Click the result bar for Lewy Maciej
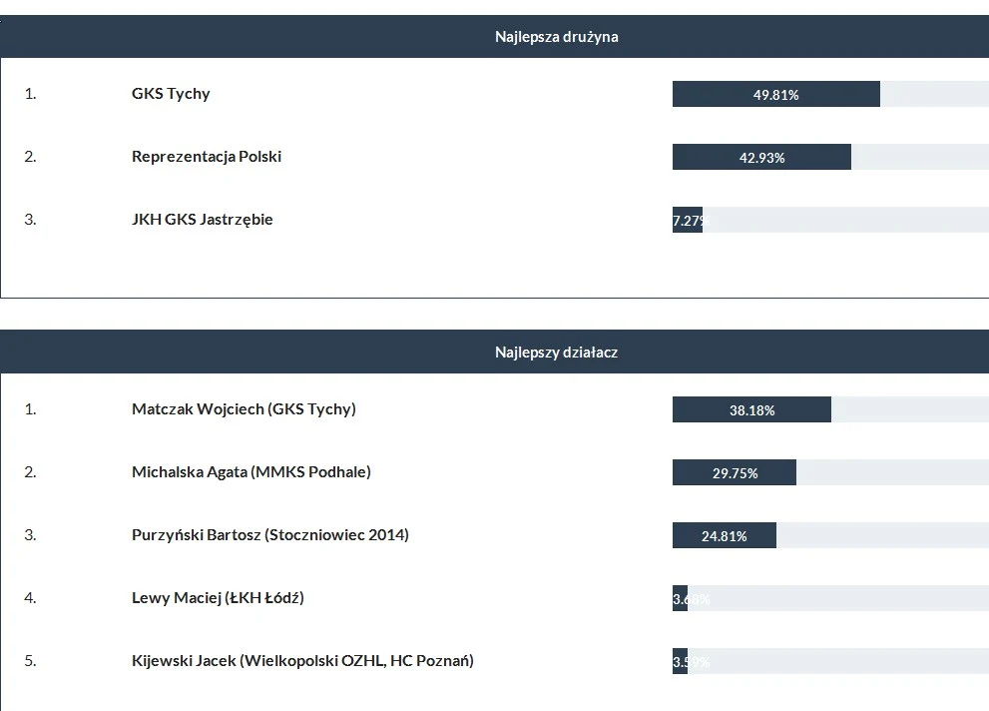Screen dimensions: 989x711 (x=681, y=599)
